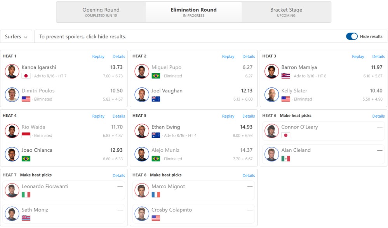Open Details for Heat 3
This screenshot has height=228, width=388.
378,57
